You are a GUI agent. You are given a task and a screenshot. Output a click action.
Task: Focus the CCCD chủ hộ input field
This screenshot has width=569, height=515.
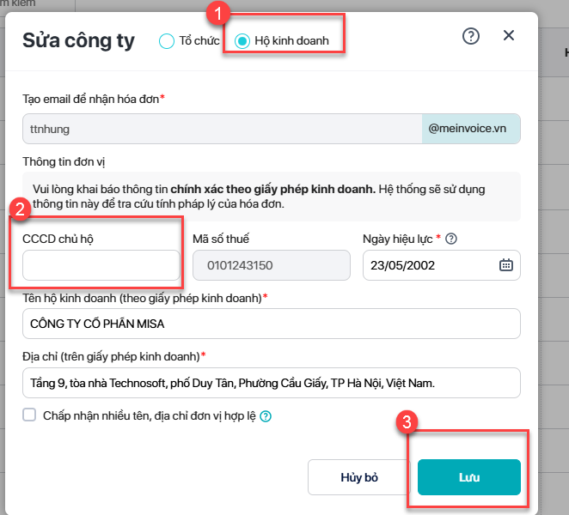(101, 265)
